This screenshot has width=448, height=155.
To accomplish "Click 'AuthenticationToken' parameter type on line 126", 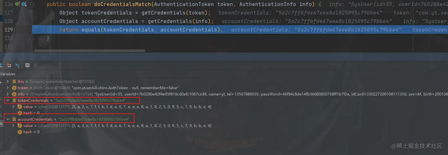I will coord(184,4).
